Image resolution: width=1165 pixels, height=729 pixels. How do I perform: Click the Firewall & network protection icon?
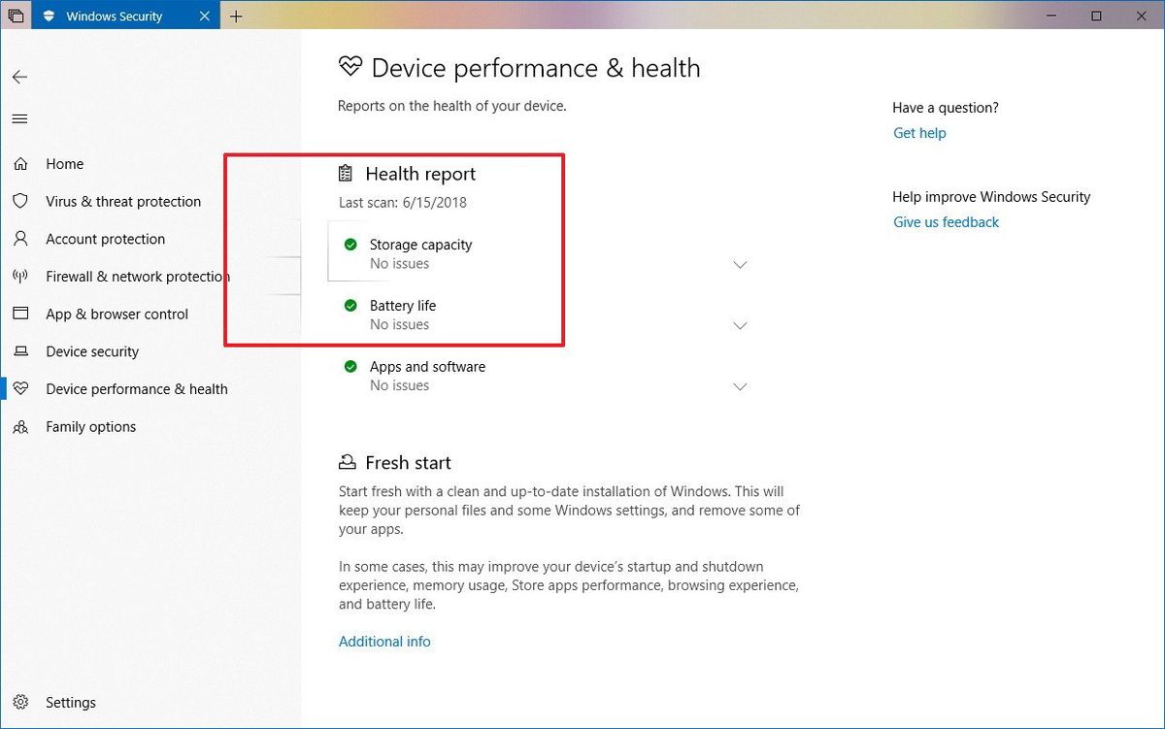point(20,276)
